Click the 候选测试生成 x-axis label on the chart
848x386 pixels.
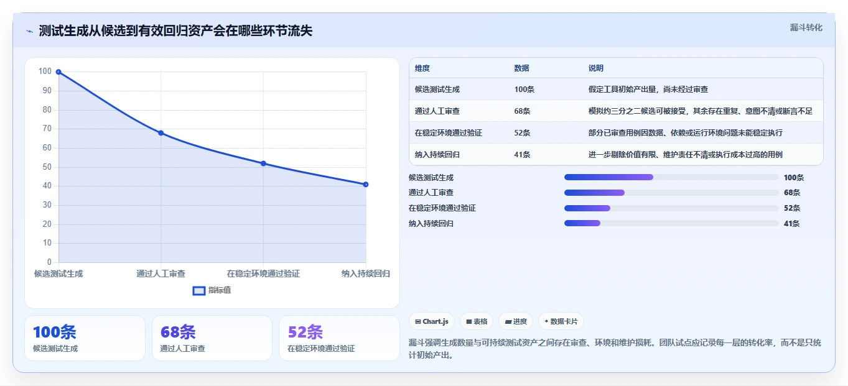[x=58, y=273]
